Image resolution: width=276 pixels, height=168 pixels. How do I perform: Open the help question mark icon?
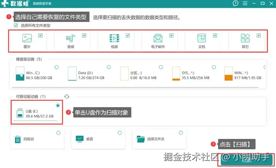235,3
